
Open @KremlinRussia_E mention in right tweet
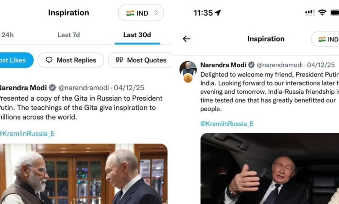(227, 124)
